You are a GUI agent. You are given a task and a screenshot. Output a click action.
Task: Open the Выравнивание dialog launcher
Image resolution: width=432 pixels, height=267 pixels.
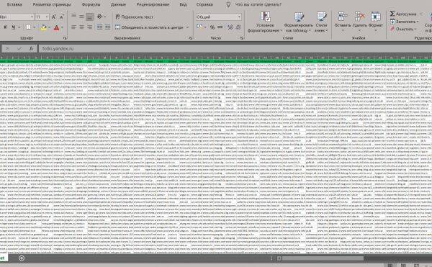click(191, 38)
